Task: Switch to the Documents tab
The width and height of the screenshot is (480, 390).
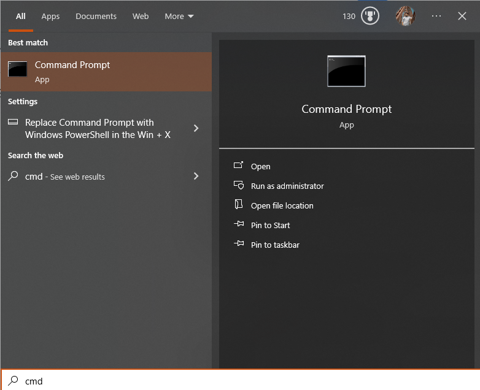Action: tap(96, 16)
